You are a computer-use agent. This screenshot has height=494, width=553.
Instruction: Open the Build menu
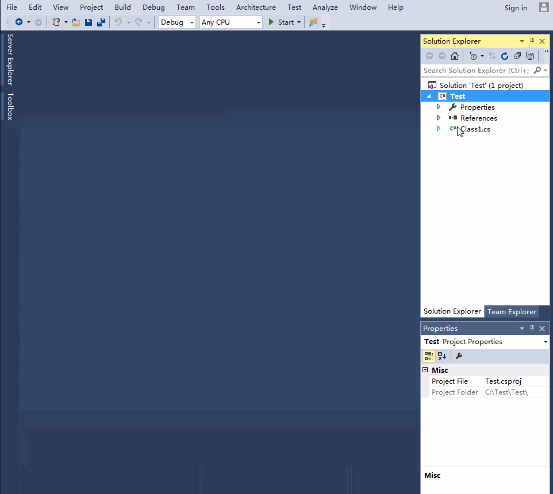point(122,7)
